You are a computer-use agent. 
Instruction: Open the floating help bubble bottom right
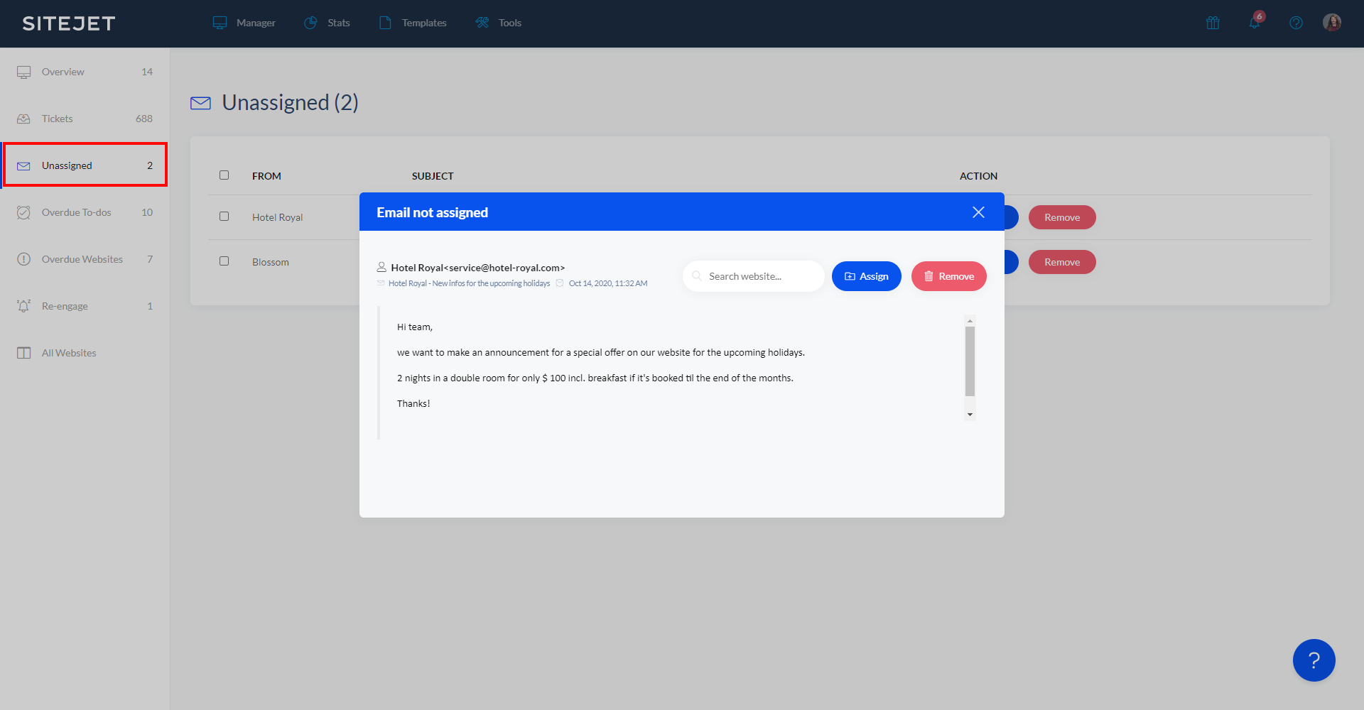pos(1314,660)
